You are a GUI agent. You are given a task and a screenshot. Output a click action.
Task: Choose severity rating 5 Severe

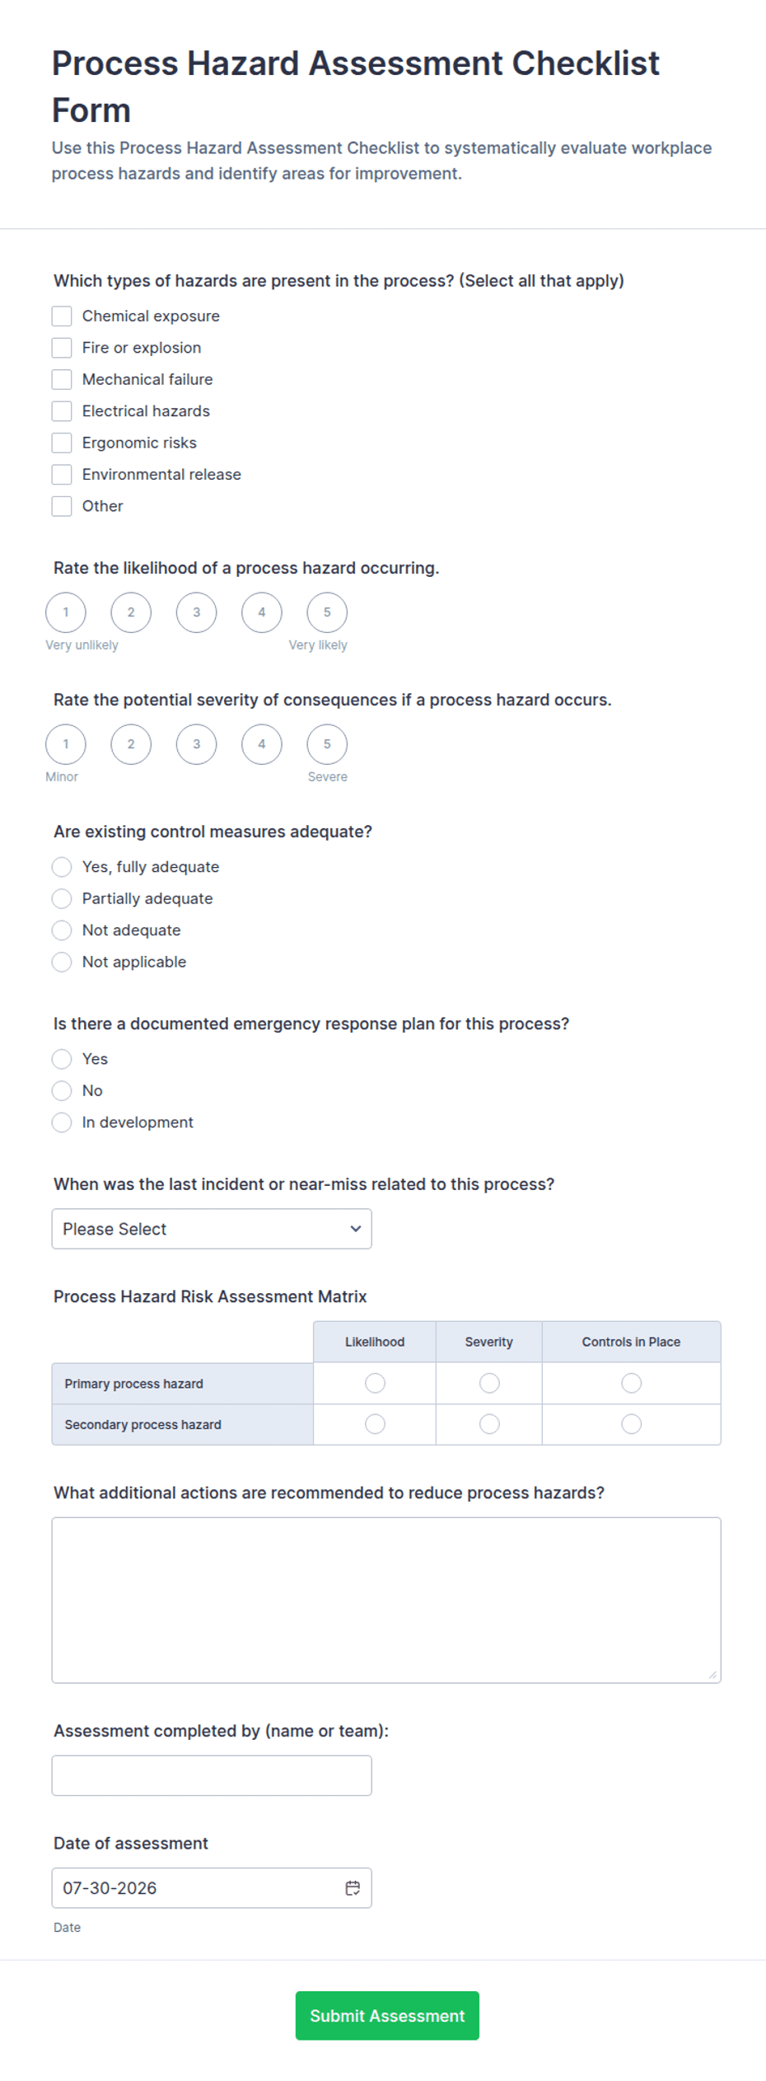point(327,744)
